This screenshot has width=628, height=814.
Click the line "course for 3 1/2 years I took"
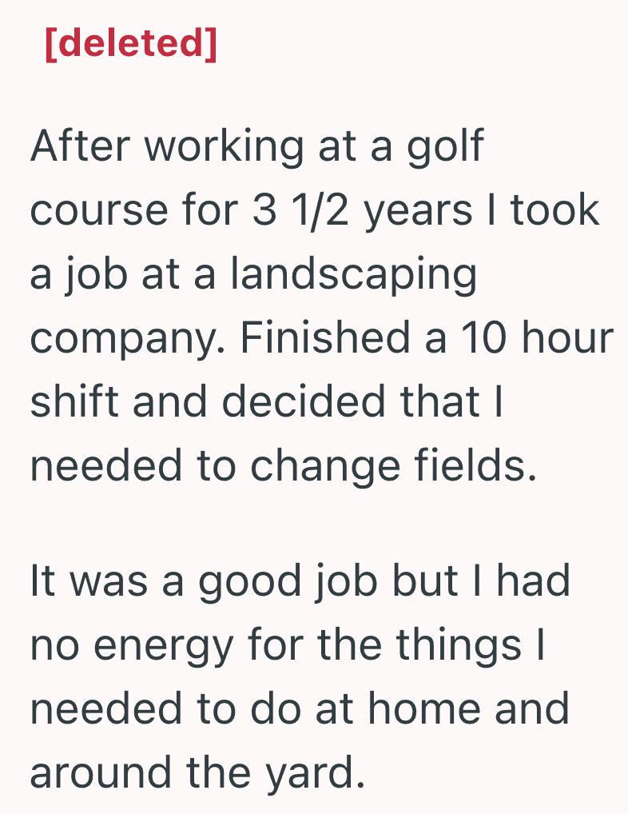coord(315,210)
